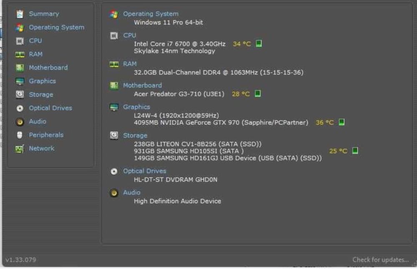Click the Storage heading link in summary panel

click(x=135, y=136)
